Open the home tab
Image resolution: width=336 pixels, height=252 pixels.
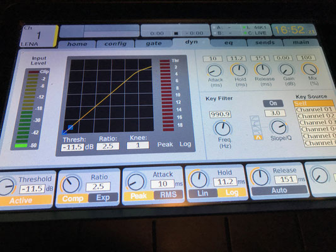[x=77, y=44]
